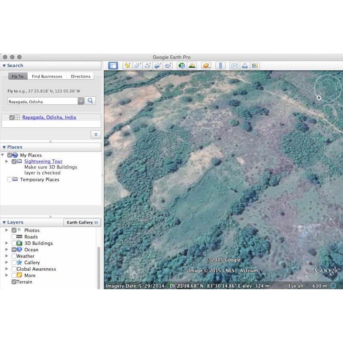
Task: Collapse the Layers panel
Action: pos(4,222)
